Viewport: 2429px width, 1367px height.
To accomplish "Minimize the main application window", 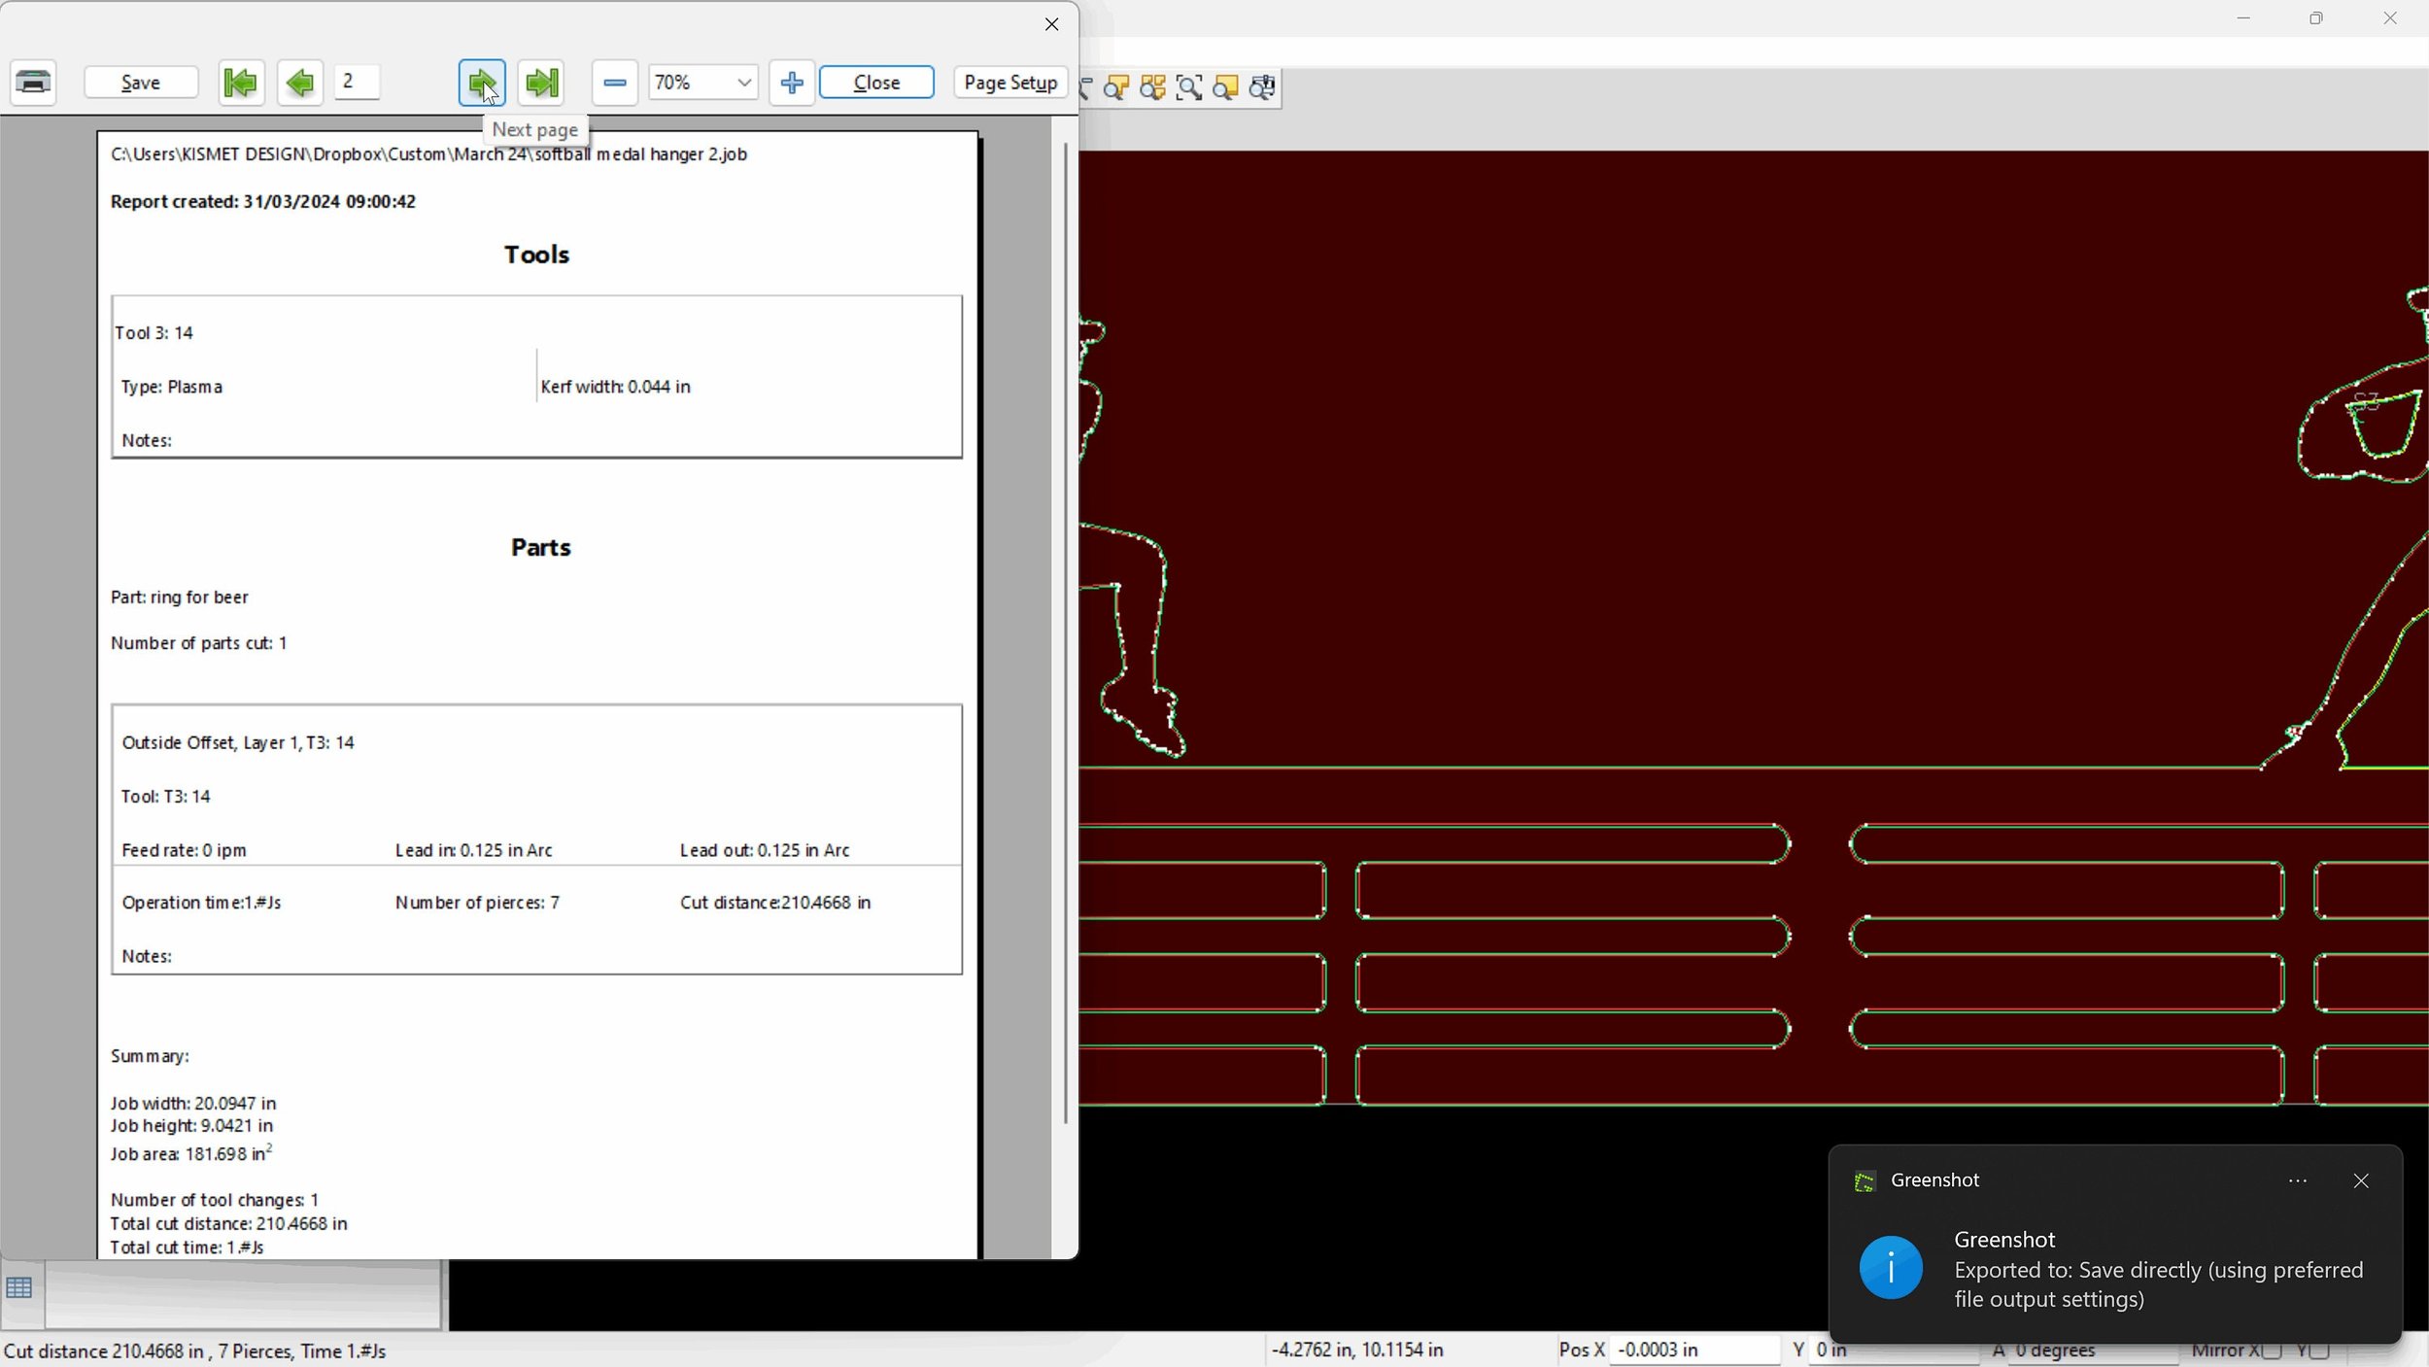I will tap(2243, 18).
